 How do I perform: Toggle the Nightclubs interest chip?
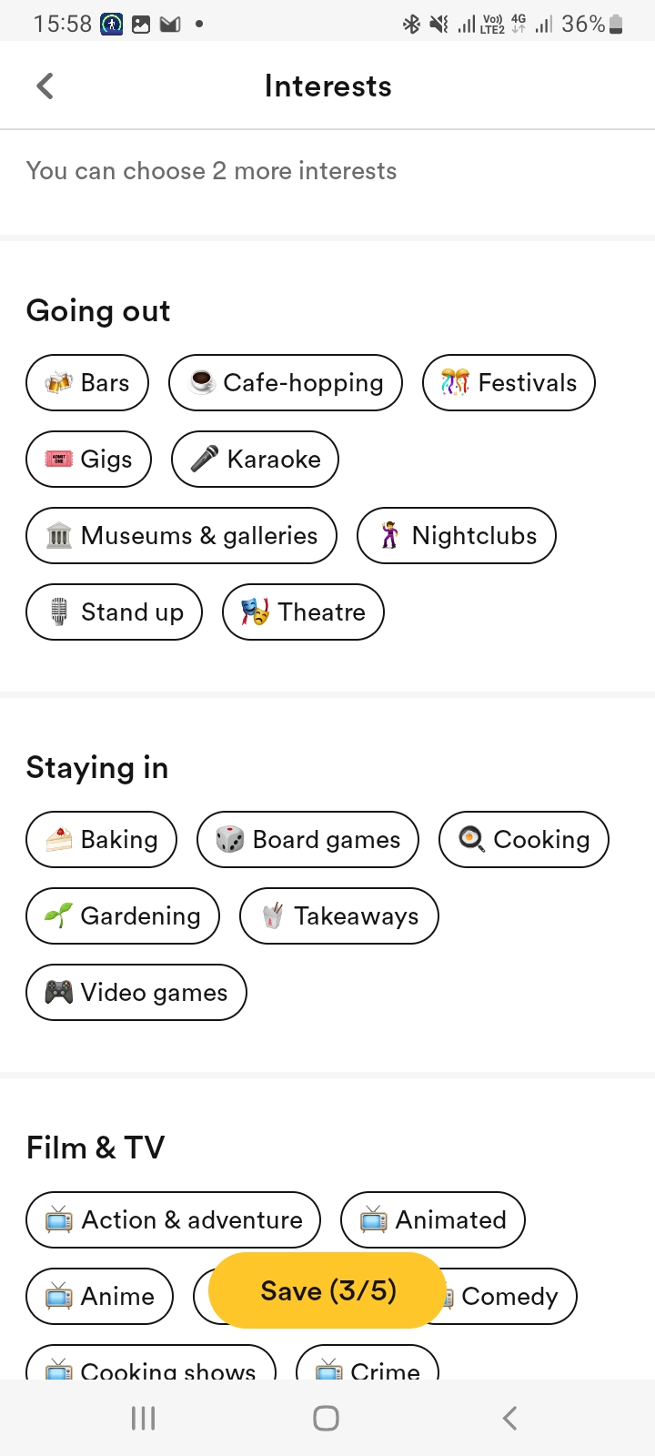(x=456, y=536)
